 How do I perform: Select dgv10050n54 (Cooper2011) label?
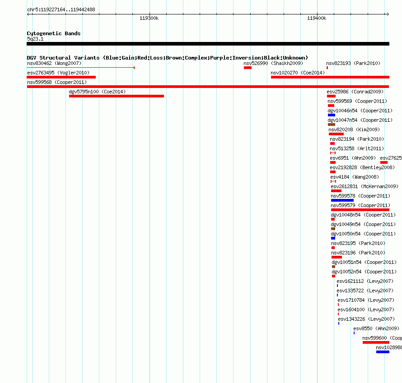[363, 234]
